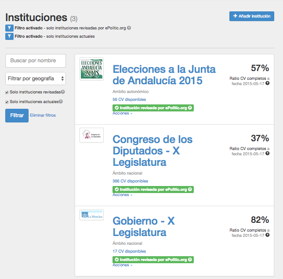This screenshot has width=283, height=279.
Task: Click check icon in Gobierno reviewed badge
Action: [117, 260]
